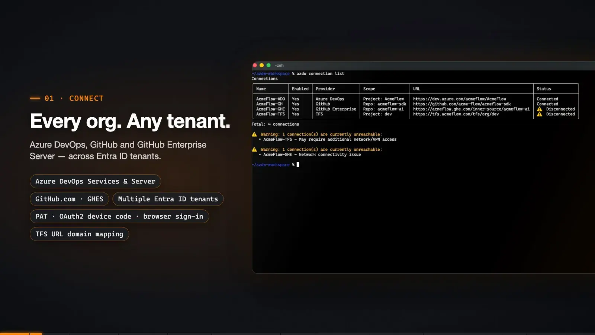Follow the tfs.acmeflow.com URL
595x335 pixels.
click(x=456, y=114)
